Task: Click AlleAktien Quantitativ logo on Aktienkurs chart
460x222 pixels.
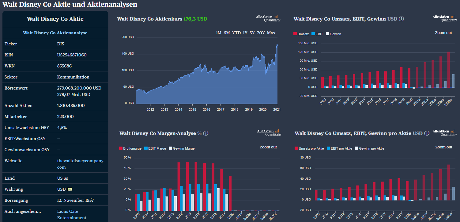Action: pyautogui.click(x=268, y=18)
